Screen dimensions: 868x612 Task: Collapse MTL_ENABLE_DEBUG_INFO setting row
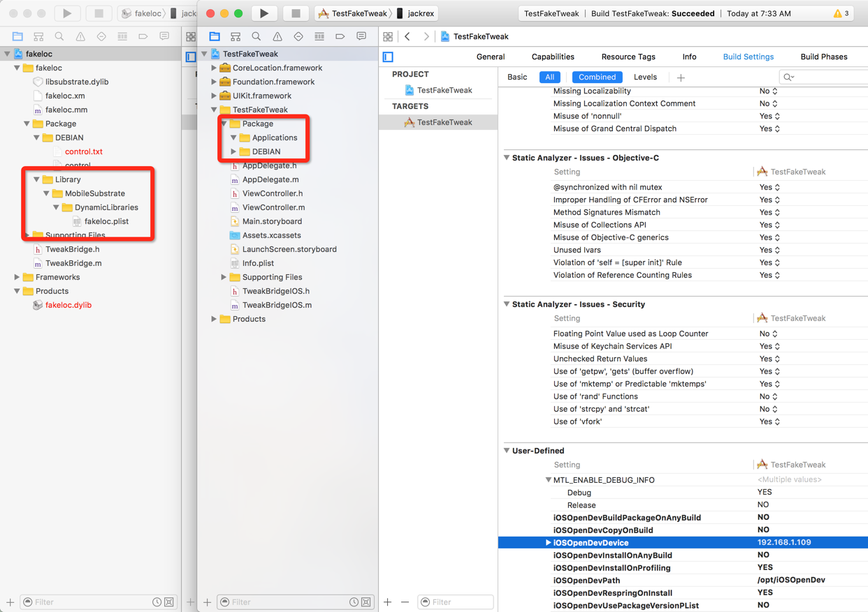[x=548, y=480]
